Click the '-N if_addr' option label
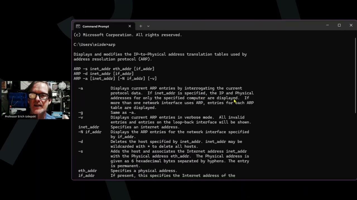 (x=90, y=132)
